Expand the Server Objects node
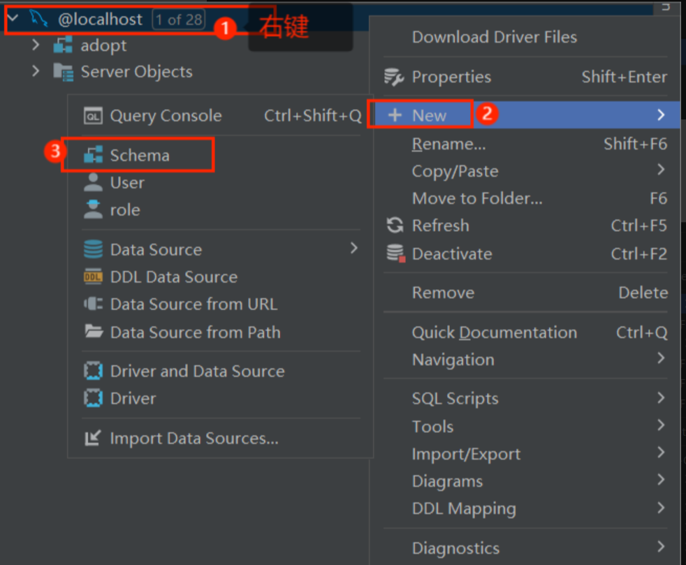The width and height of the screenshot is (686, 565). (x=36, y=71)
